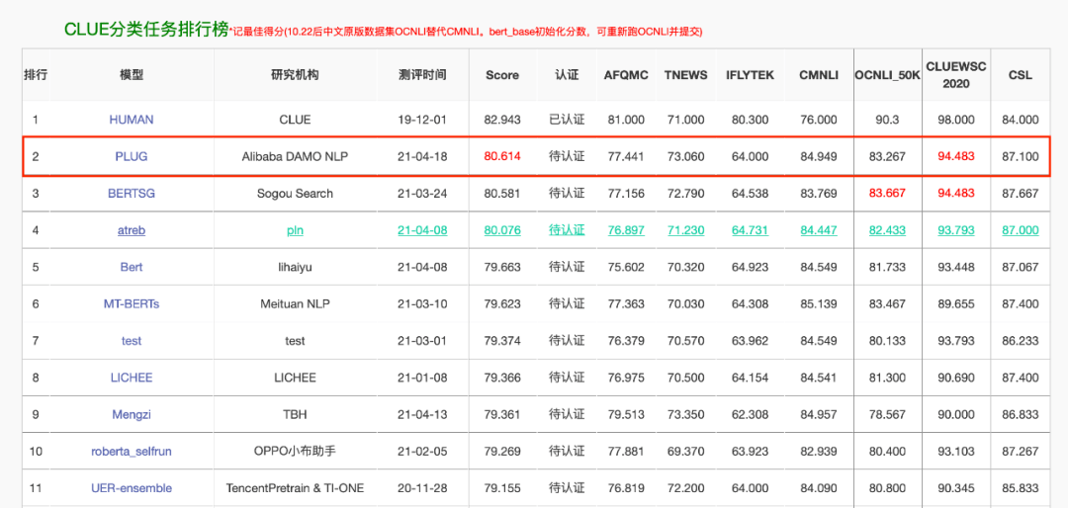The width and height of the screenshot is (1068, 508).
Task: Select the 已认证 status in HUMAN row
Action: 567,120
